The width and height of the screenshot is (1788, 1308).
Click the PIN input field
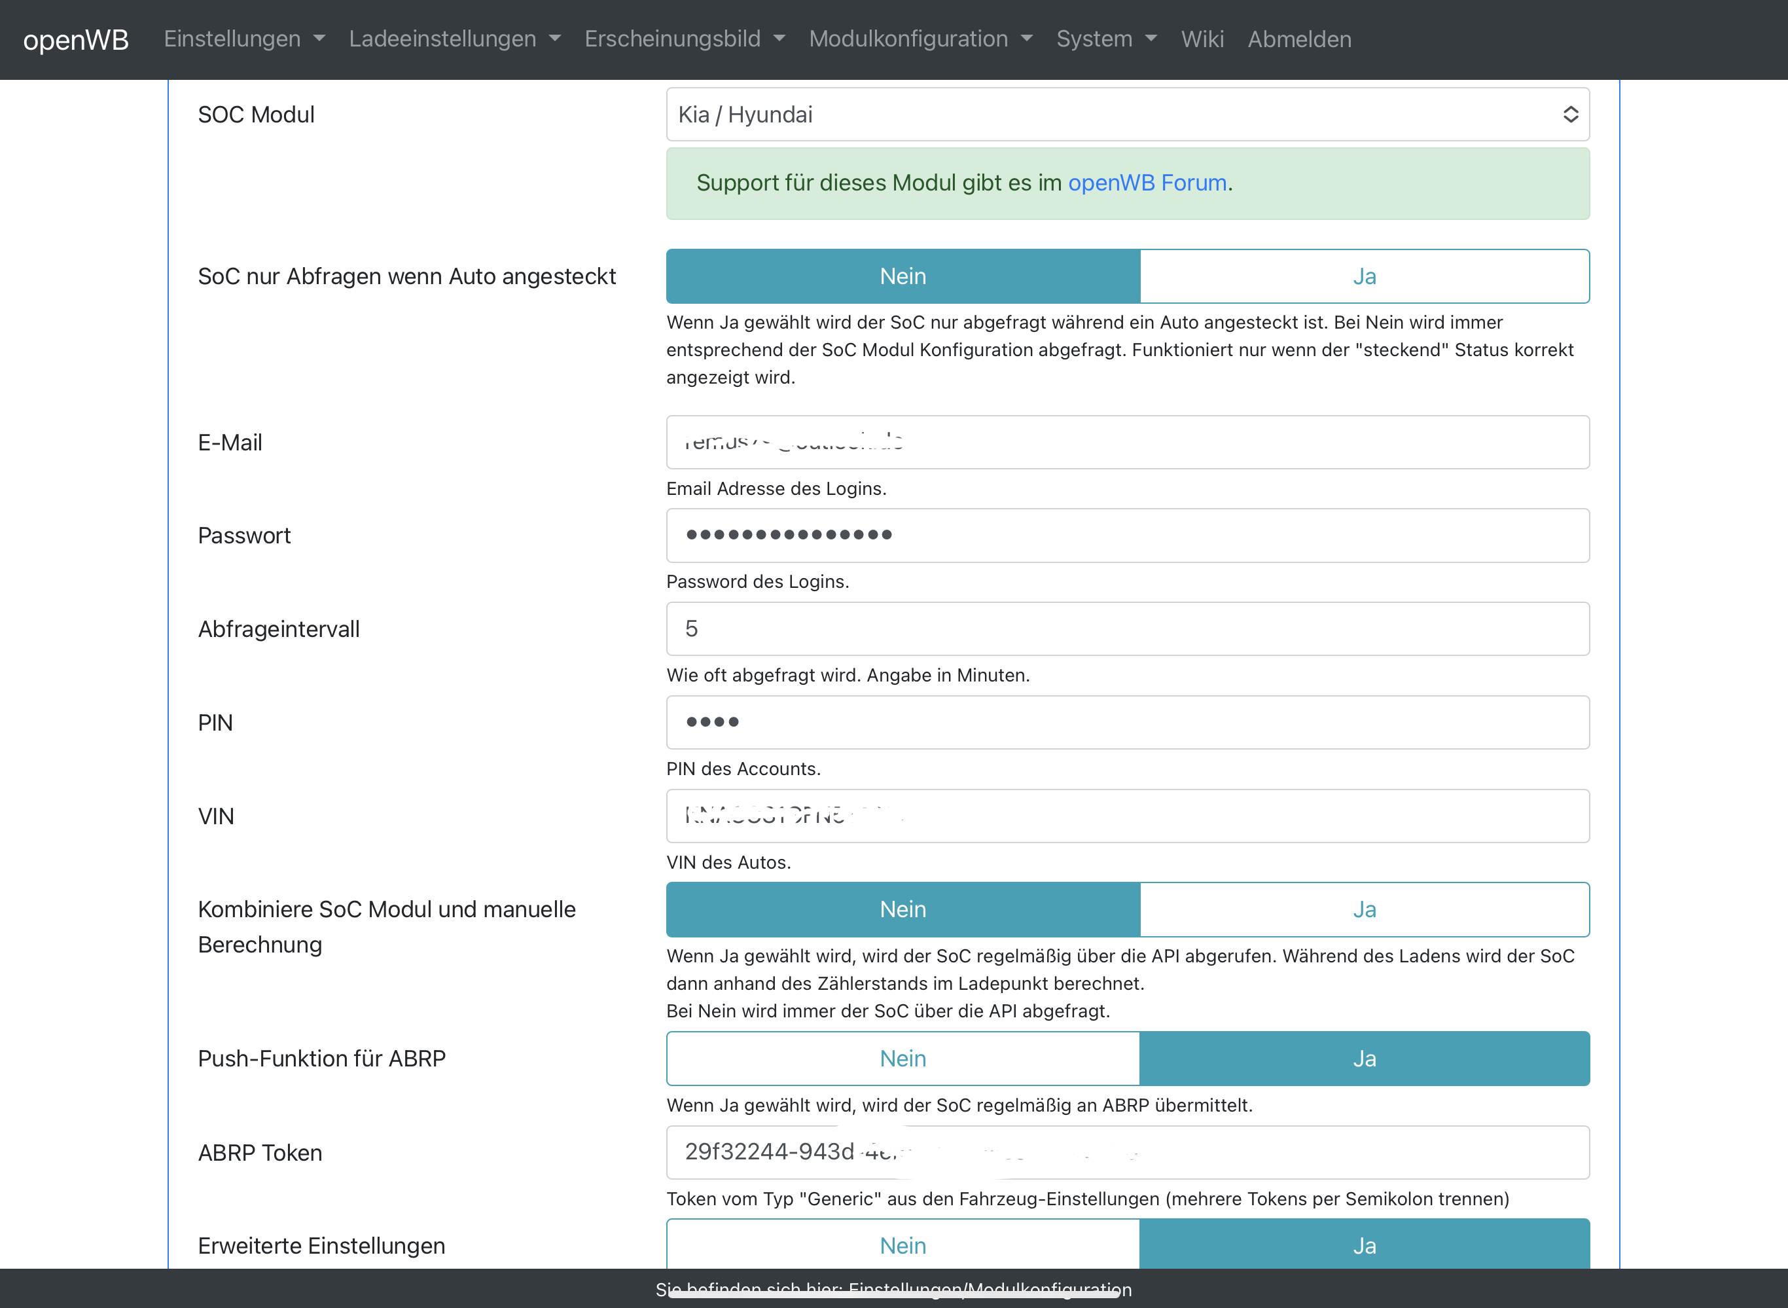coord(1127,722)
